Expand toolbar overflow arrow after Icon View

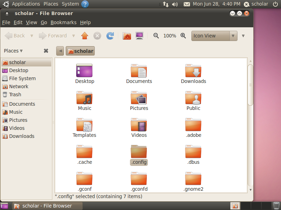coord(243,36)
